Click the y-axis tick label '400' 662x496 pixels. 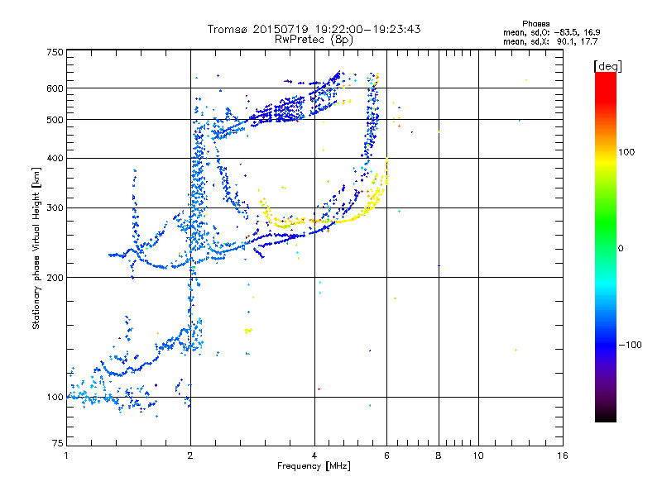click(x=55, y=158)
